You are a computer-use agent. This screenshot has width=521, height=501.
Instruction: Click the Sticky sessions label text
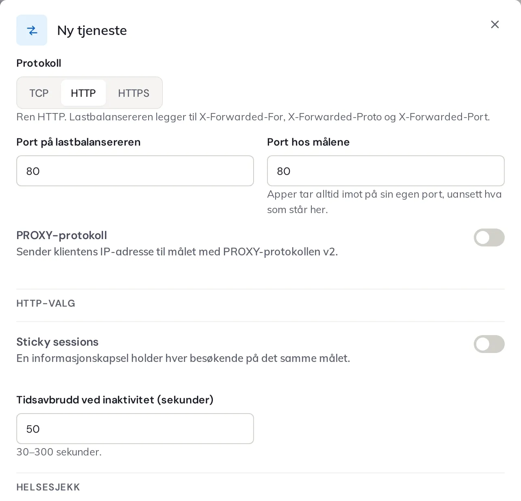(x=57, y=342)
